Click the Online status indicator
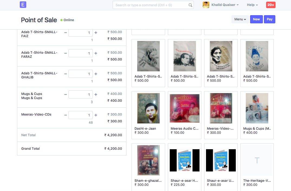This screenshot has height=191, width=291. coord(67,20)
